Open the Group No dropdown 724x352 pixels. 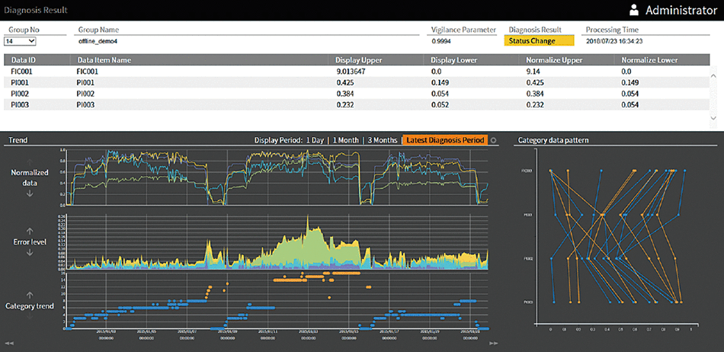(21, 41)
